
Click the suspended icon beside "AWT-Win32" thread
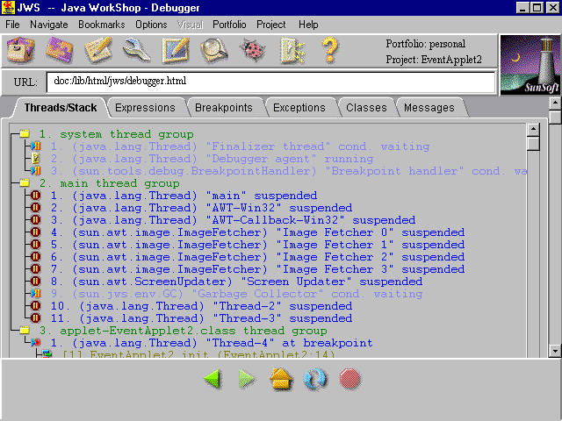35,208
